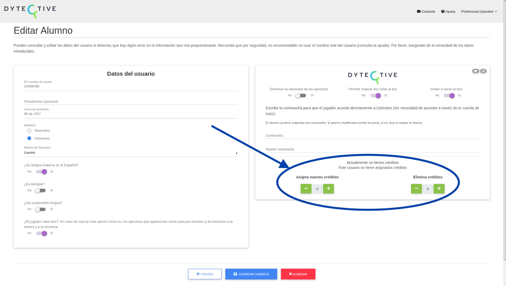Click Eliminar button
Image resolution: width=506 pixels, height=285 pixels.
[298, 274]
